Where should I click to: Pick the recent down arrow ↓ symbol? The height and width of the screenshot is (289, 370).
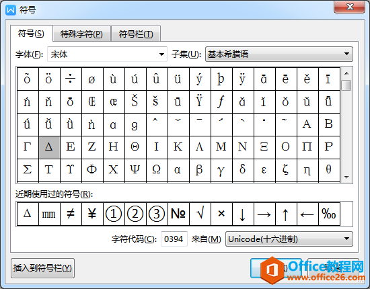tap(243, 214)
